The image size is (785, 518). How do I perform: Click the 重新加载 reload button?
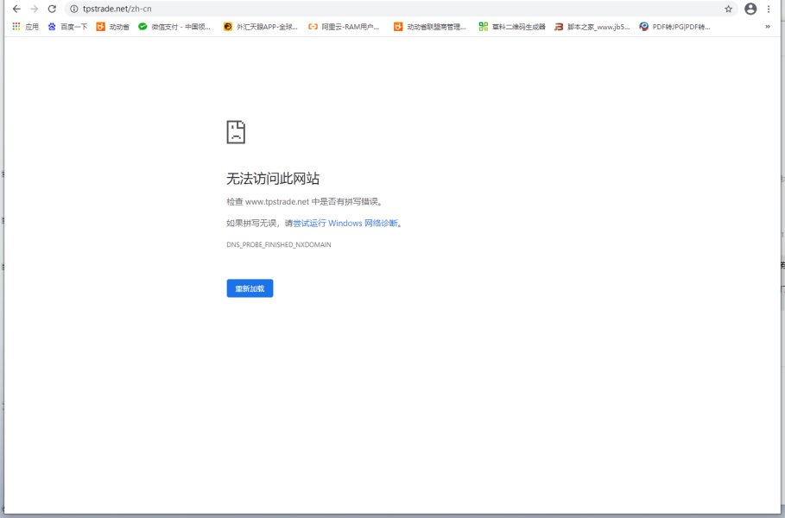coord(250,288)
